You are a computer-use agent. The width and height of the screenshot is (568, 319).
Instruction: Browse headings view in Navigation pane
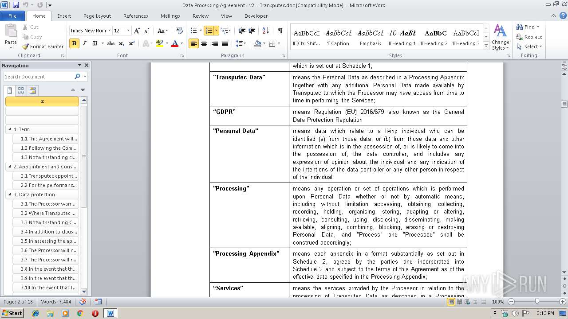[x=10, y=90]
